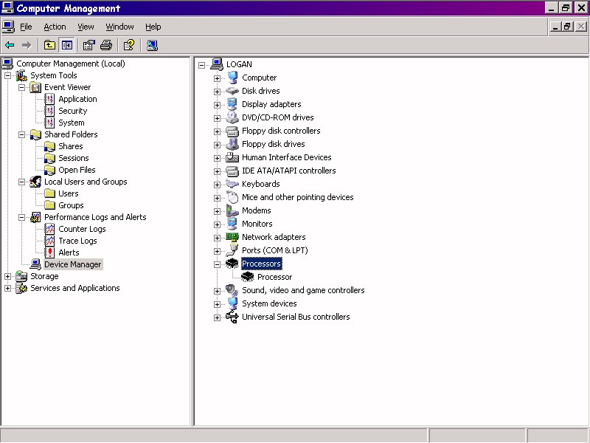Screen dimensions: 590x443
Task: Click the Keyboards device icon
Action: coord(232,184)
